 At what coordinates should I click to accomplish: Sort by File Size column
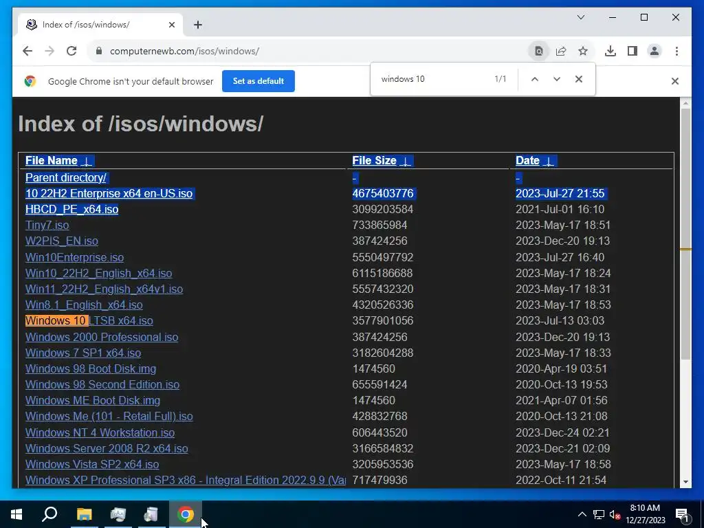click(382, 161)
